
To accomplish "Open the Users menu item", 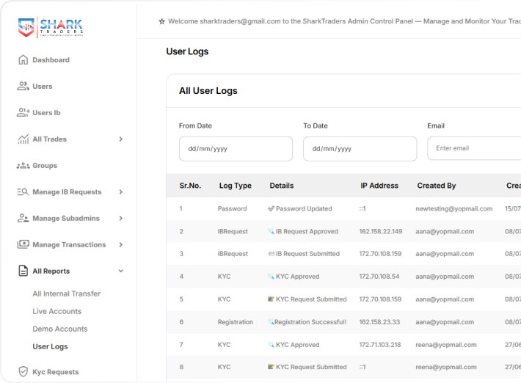I will (43, 87).
